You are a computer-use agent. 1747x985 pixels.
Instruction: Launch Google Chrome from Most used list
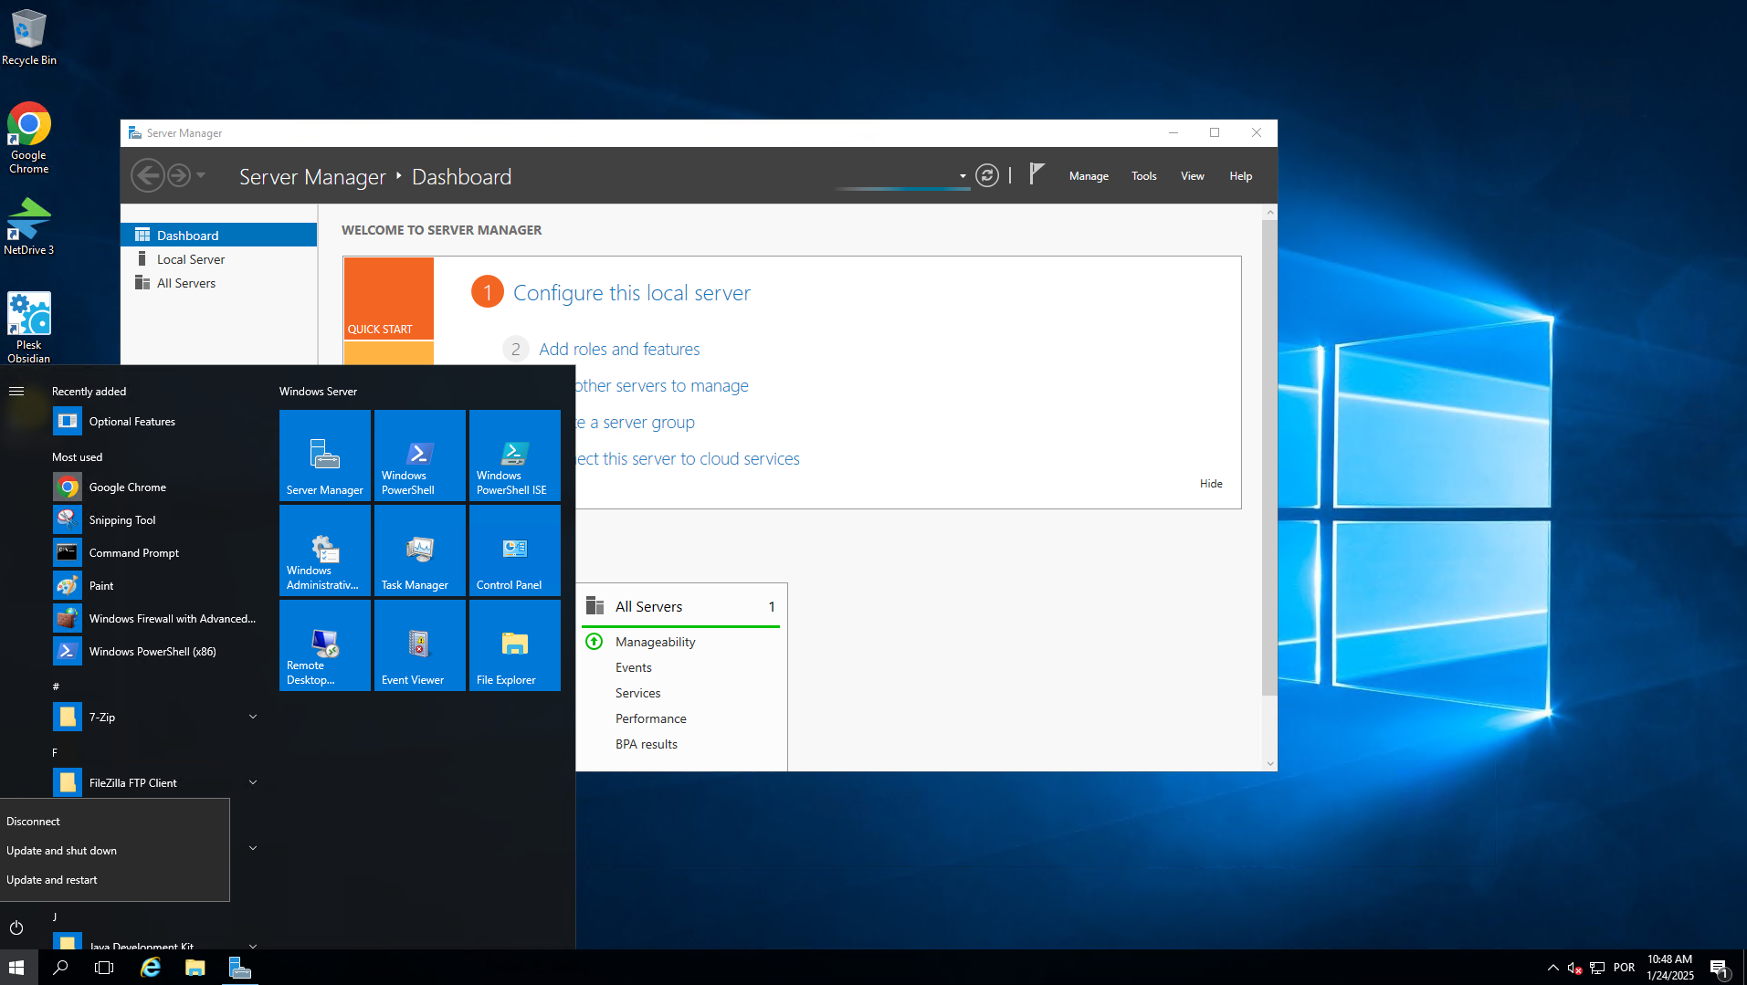[155, 487]
